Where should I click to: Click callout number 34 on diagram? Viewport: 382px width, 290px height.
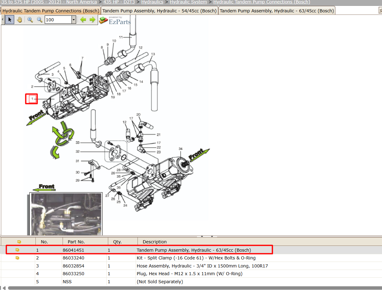(180, 149)
